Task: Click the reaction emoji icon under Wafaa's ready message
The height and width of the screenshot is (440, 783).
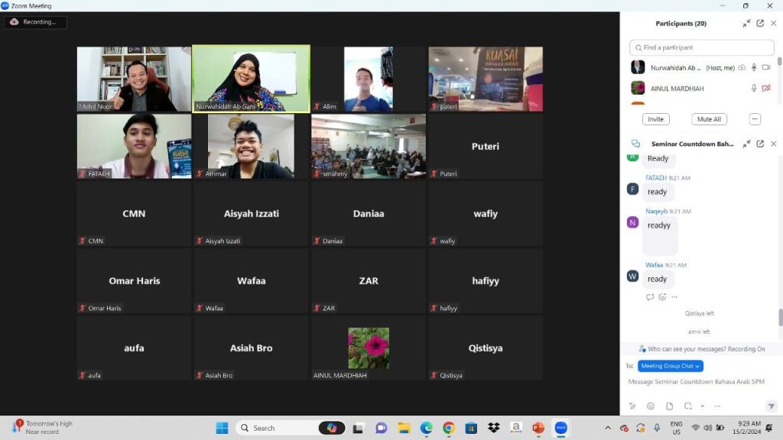Action: [x=662, y=297]
